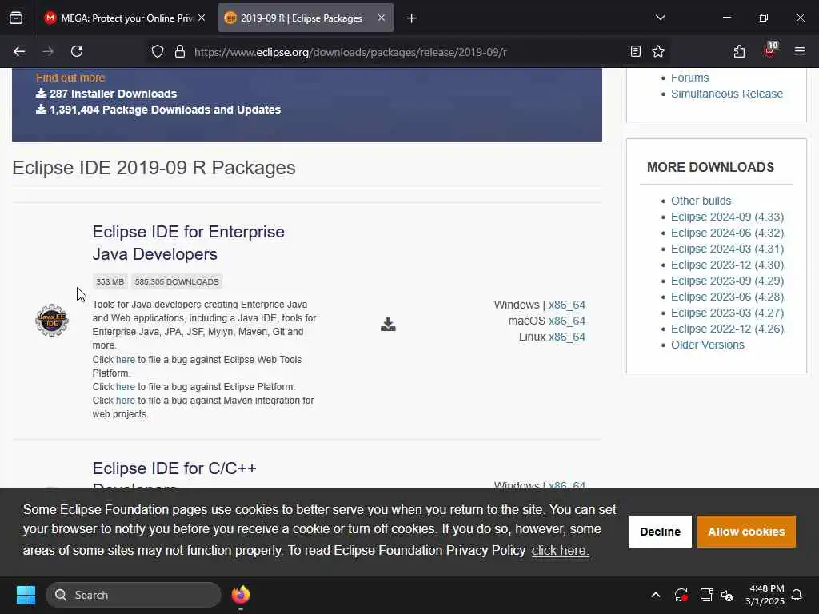The height and width of the screenshot is (614, 819).
Task: Click the 353 MB size badge
Action: tap(110, 282)
